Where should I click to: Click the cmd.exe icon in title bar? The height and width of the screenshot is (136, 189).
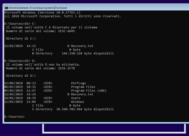coord(6,8)
